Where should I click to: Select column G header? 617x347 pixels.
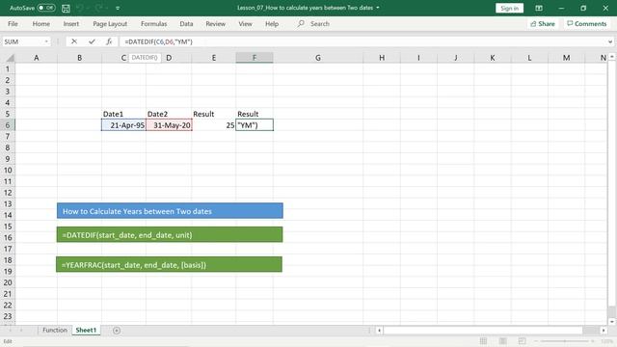tap(317, 58)
